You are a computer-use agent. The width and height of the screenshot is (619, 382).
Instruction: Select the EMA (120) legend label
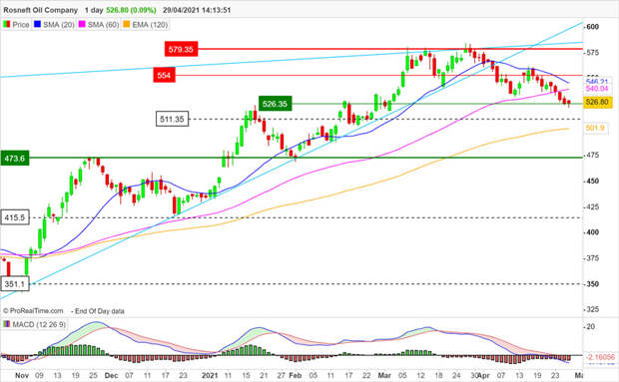(150, 25)
